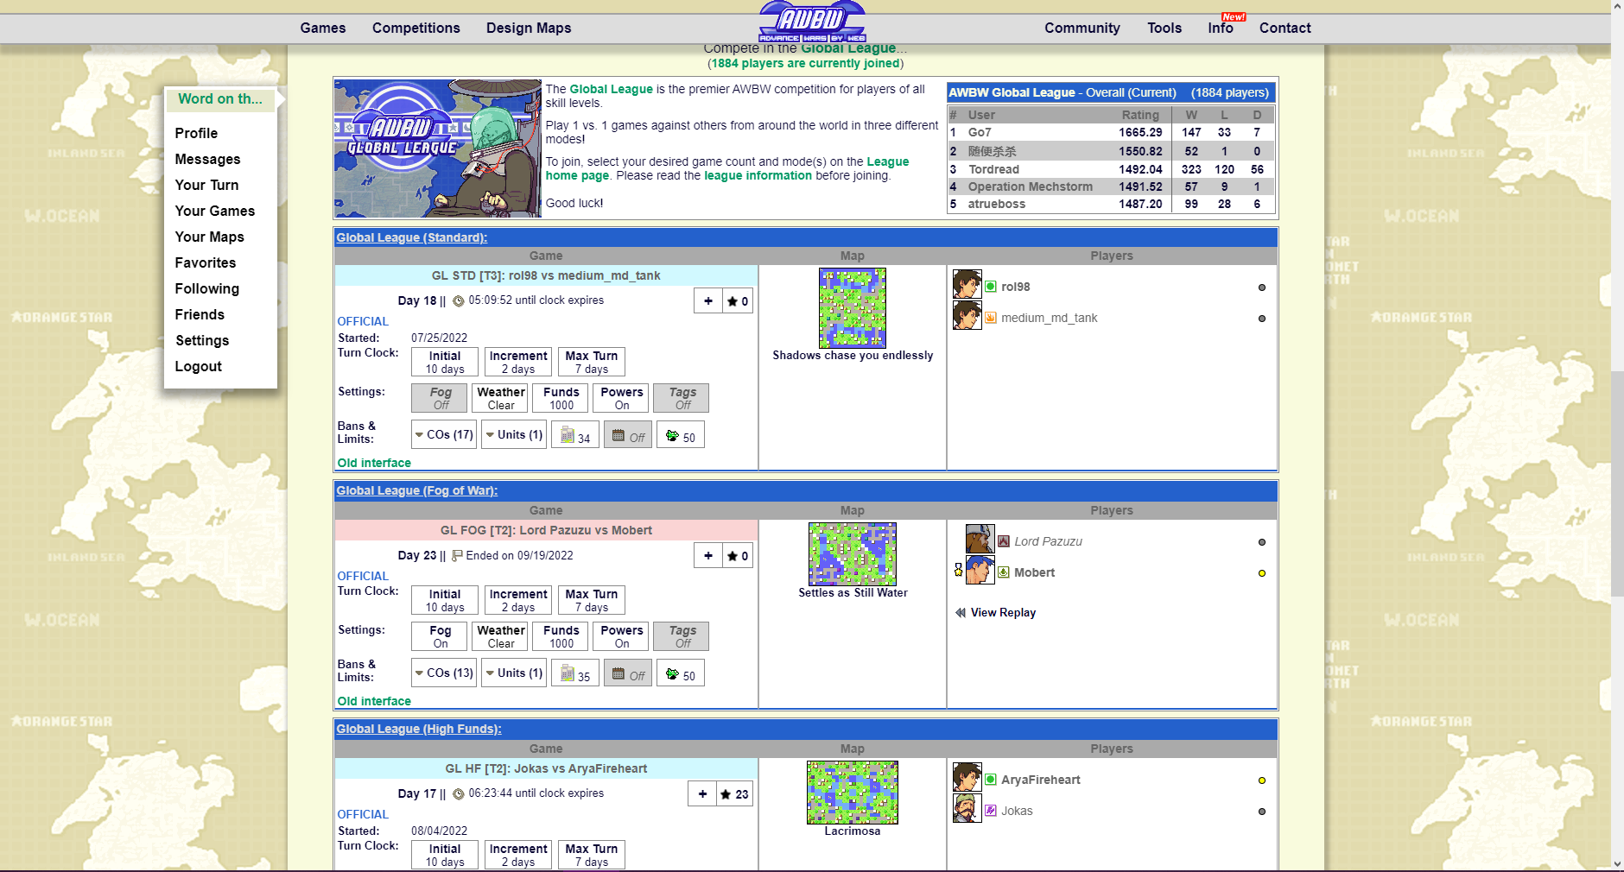Image resolution: width=1624 pixels, height=872 pixels.
Task: Click the AWBW logo in header
Action: pos(811,22)
